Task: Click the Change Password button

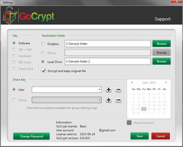Action: click(31, 136)
